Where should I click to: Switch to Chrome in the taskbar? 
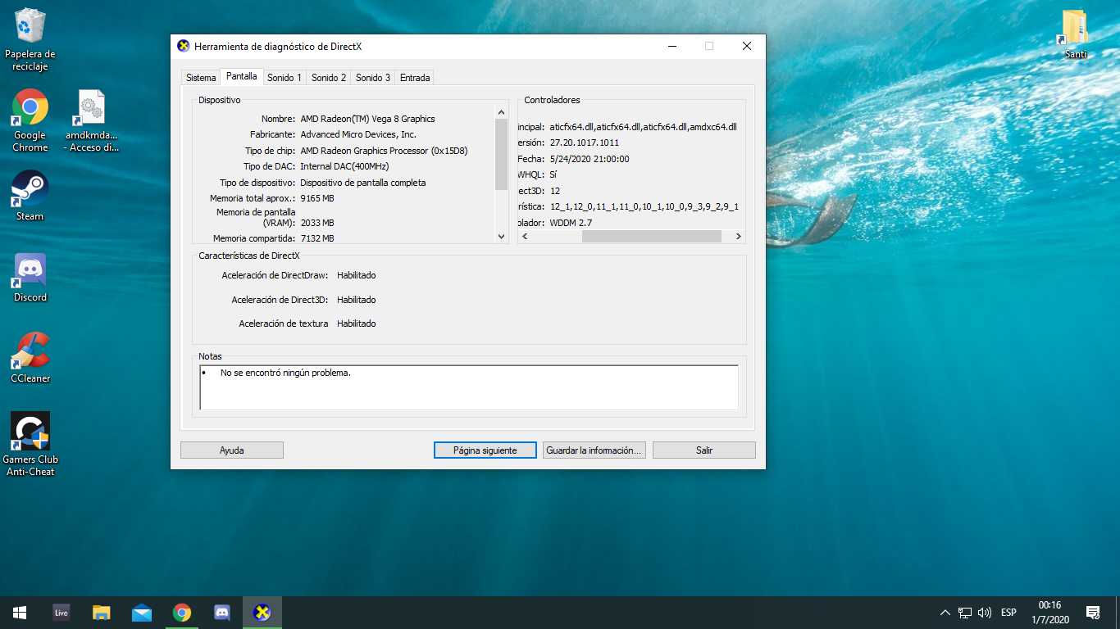pos(181,612)
